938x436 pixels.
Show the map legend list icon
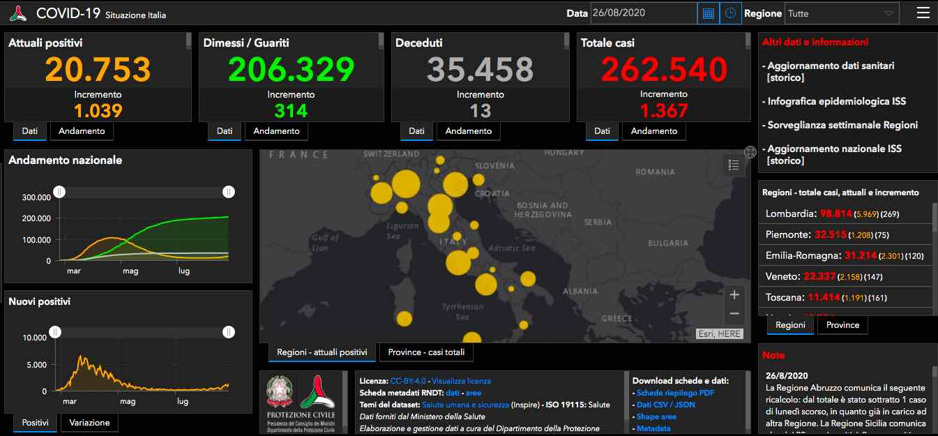733,165
